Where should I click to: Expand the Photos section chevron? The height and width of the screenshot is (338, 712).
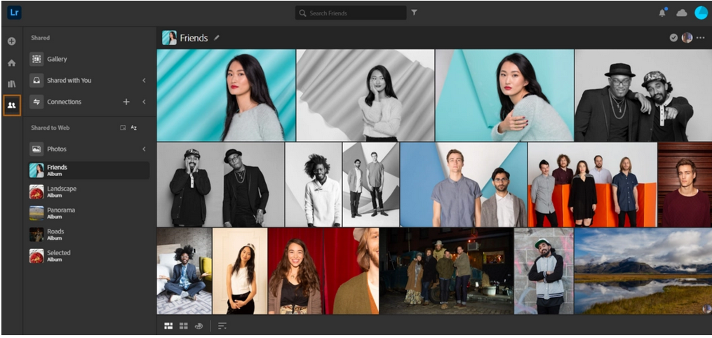pyautogui.click(x=144, y=149)
